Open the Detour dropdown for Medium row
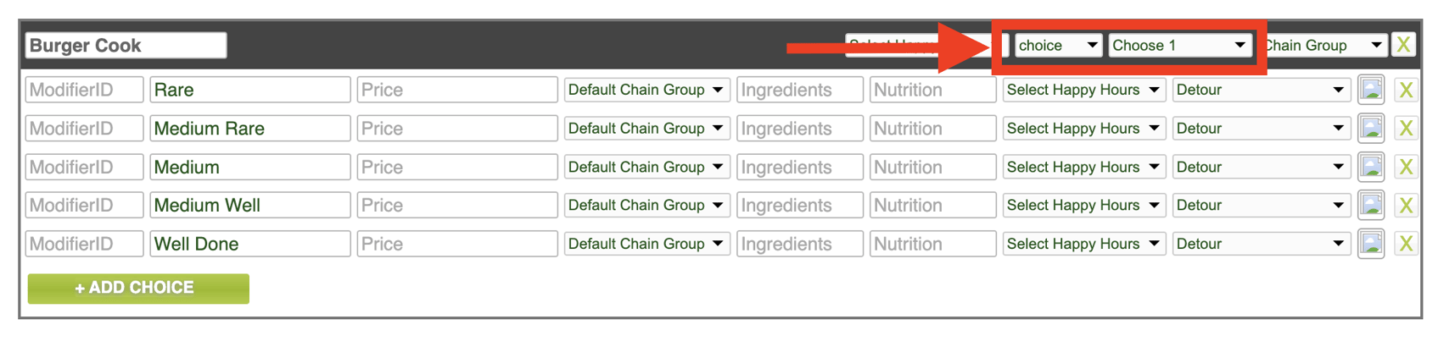 coord(1261,167)
